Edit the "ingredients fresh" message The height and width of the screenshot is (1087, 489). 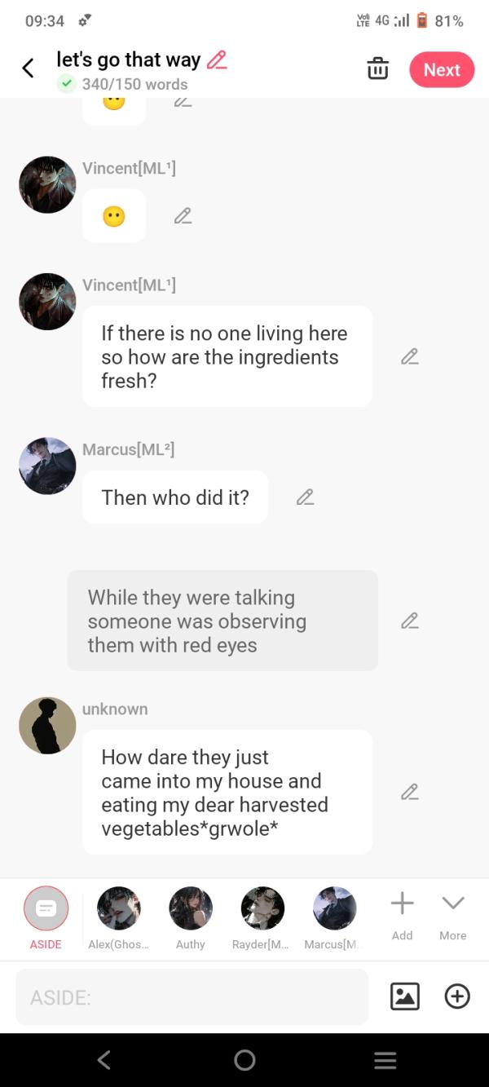[x=410, y=356]
